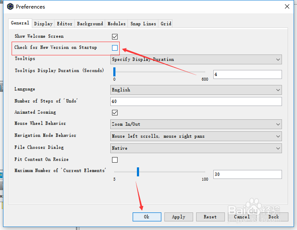The height and width of the screenshot is (230, 297).
Task: Switch to the Background tab
Action: click(x=90, y=24)
